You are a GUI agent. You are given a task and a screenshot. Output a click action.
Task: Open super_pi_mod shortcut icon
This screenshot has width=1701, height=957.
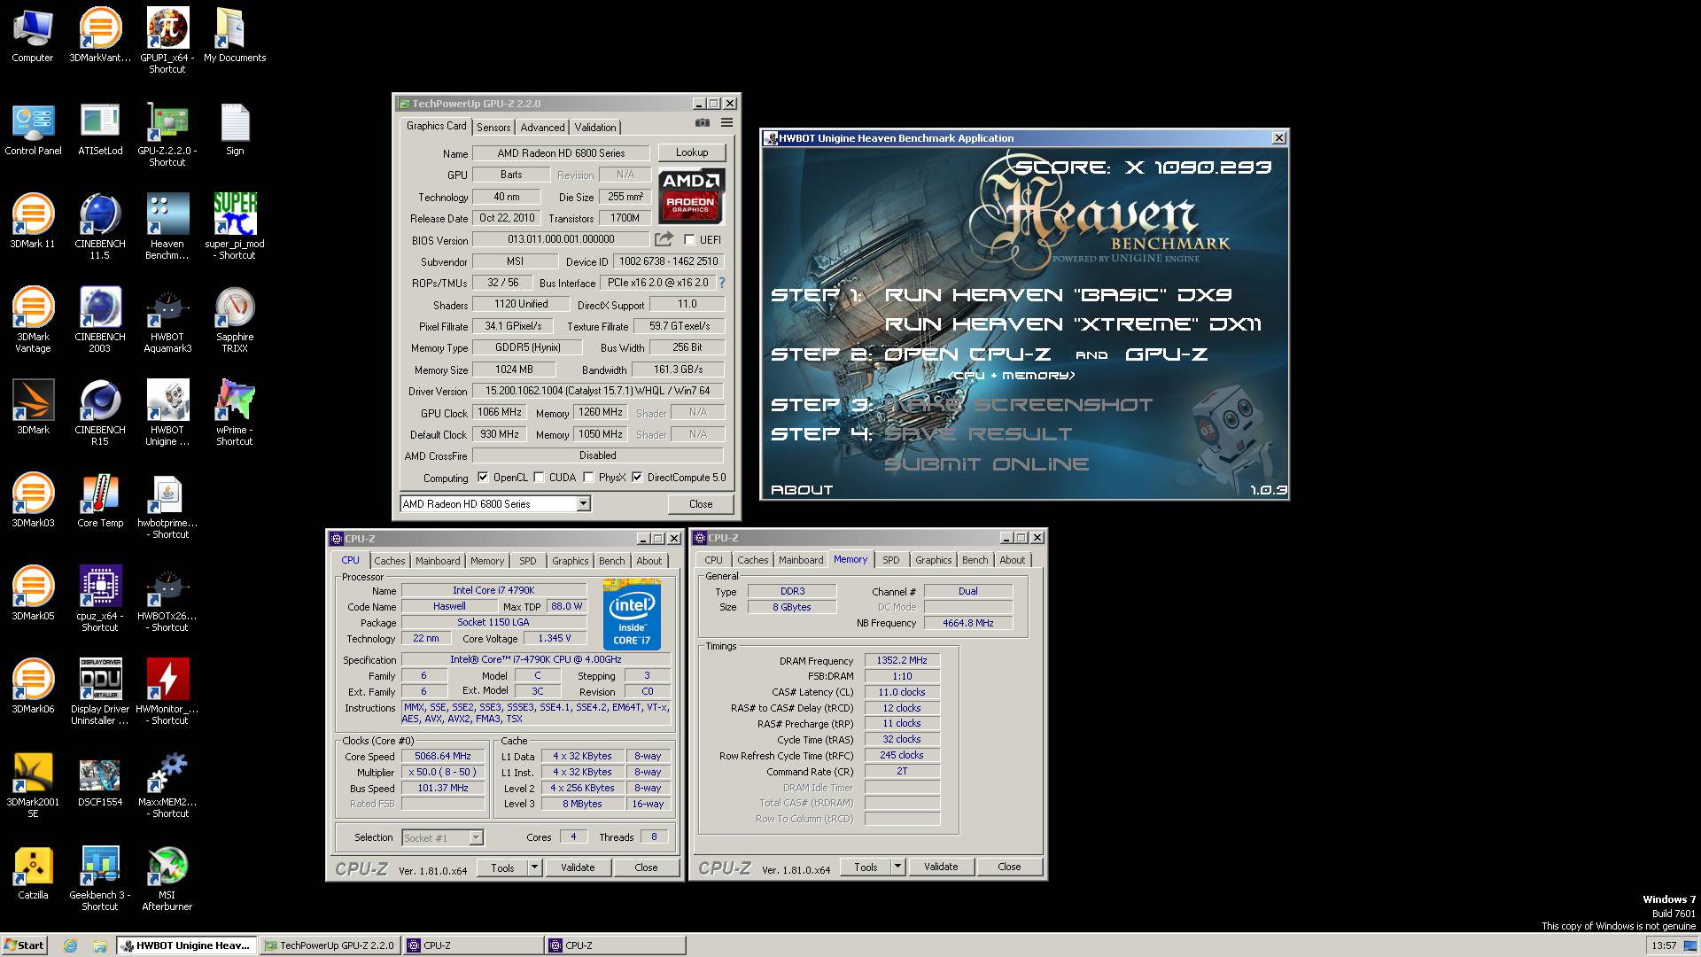tap(235, 227)
